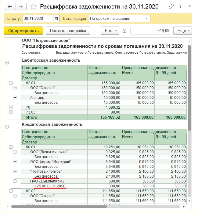Collapse Дебиторская задолженность section
Screen dimensions: 198x213
tap(7, 63)
